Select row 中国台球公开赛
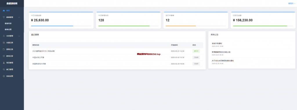Viewport: 297px width, 110px height. (117, 57)
